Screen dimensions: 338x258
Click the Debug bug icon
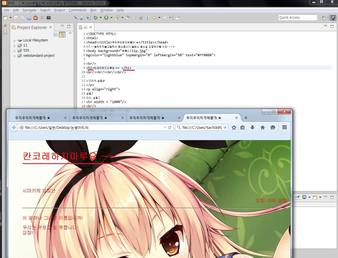[x=96, y=18]
